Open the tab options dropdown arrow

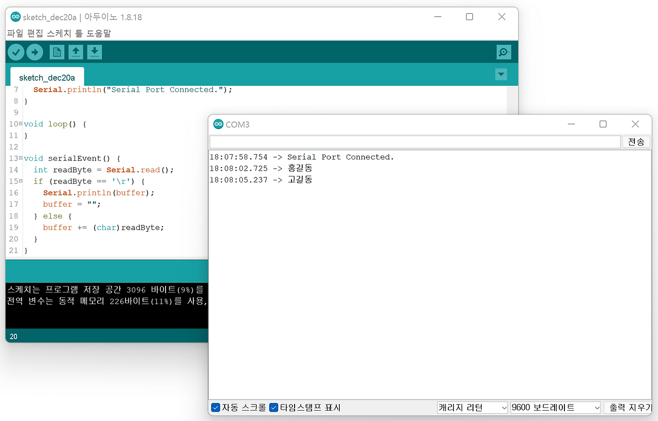coord(501,74)
